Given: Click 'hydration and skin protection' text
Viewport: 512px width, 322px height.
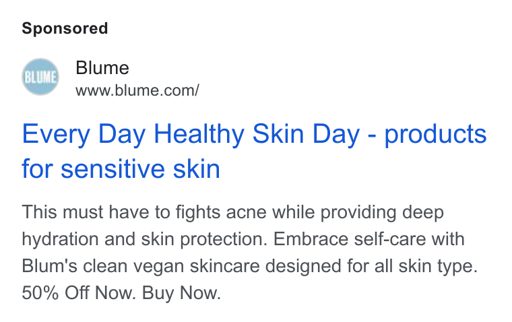Looking at the screenshot, I should pyautogui.click(x=144, y=239).
